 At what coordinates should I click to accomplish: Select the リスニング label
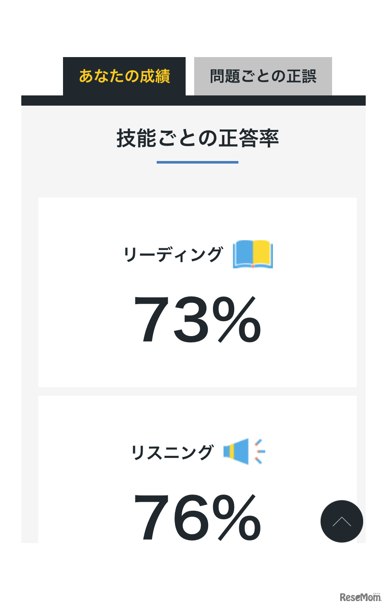pyautogui.click(x=172, y=452)
